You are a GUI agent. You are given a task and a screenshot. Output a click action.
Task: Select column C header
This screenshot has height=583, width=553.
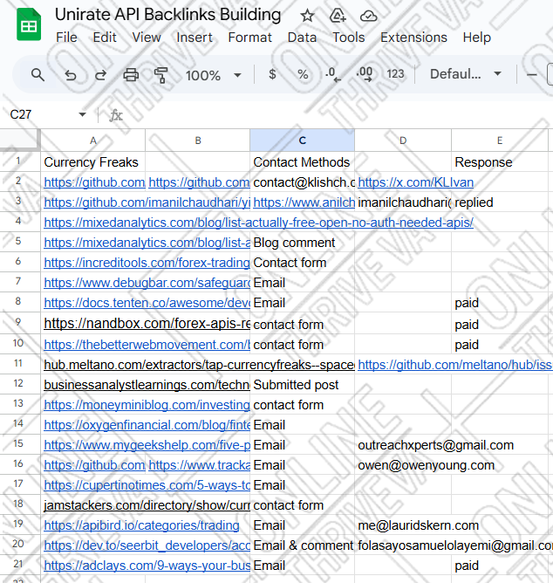302,141
